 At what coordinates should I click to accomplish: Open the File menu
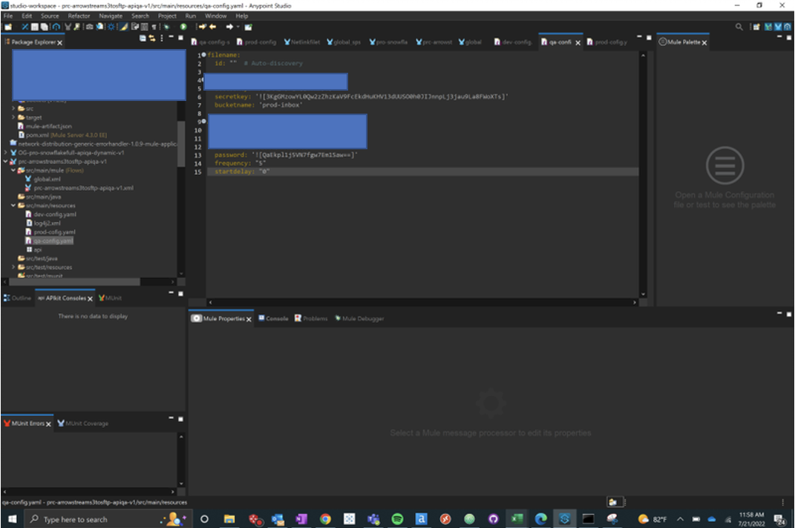click(x=7, y=16)
